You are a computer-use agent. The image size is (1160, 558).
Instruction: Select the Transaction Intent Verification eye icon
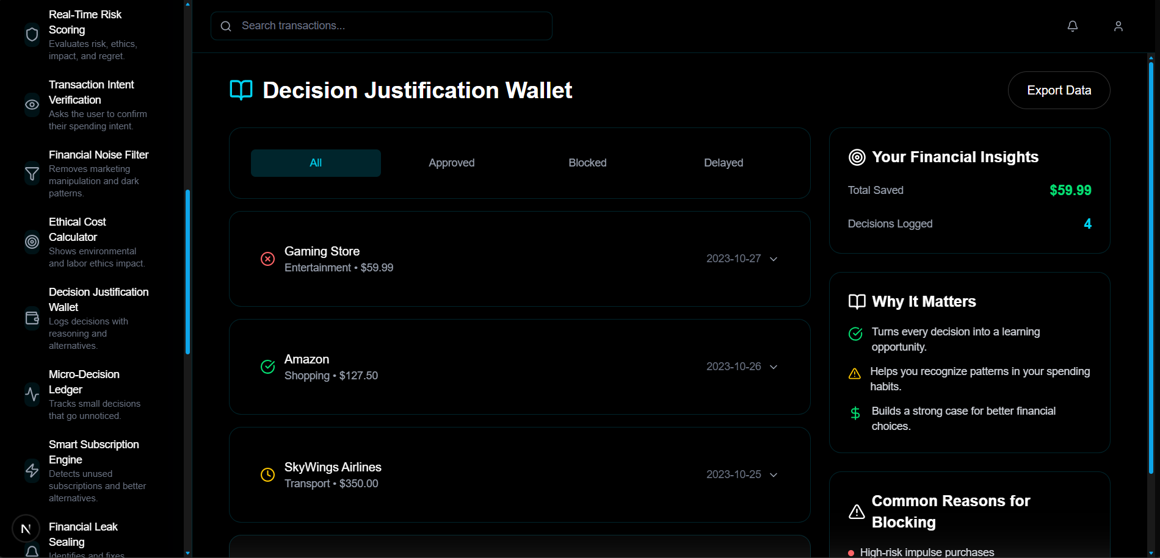coord(32,105)
